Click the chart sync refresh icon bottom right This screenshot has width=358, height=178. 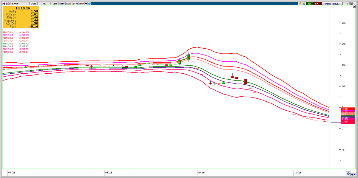348,174
